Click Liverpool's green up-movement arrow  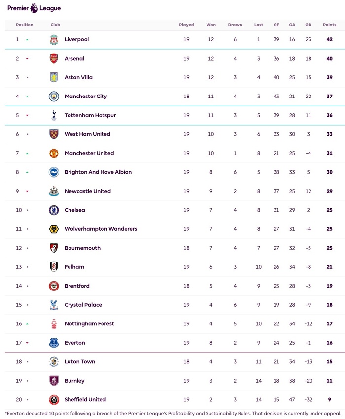(x=27, y=39)
